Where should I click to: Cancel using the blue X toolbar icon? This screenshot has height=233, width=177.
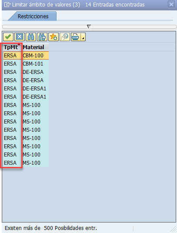tap(20, 37)
